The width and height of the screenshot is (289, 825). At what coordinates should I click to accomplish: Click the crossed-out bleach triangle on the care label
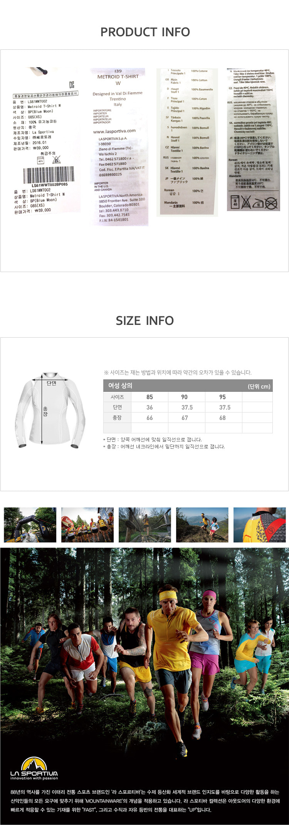247,202
